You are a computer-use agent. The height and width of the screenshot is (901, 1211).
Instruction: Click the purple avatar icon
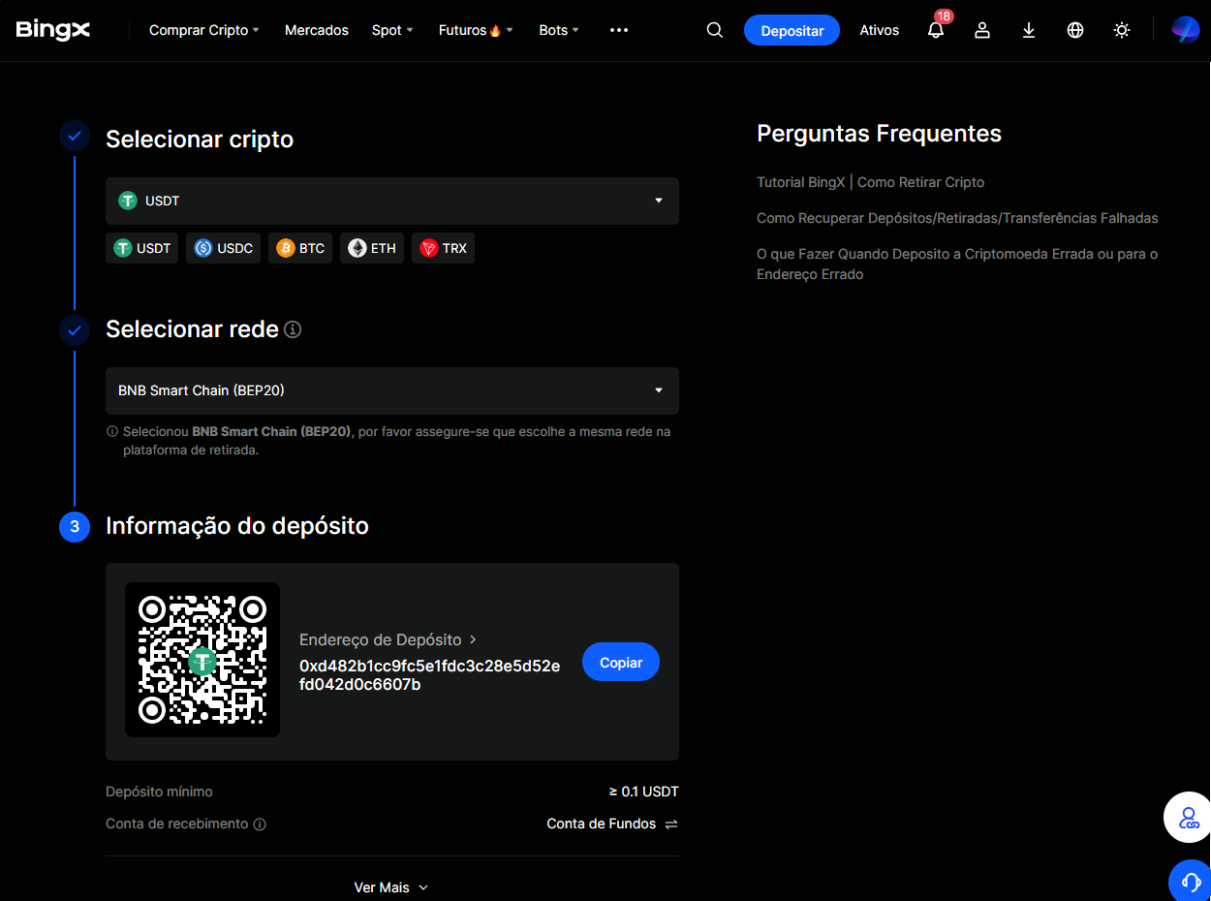click(x=1185, y=30)
